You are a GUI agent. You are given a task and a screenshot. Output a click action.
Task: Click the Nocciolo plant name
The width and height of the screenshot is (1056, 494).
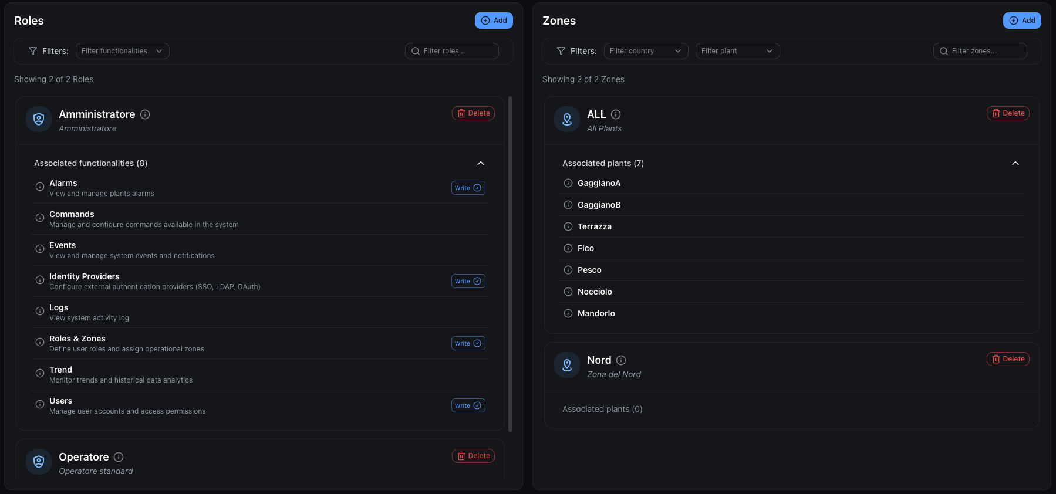tap(595, 292)
